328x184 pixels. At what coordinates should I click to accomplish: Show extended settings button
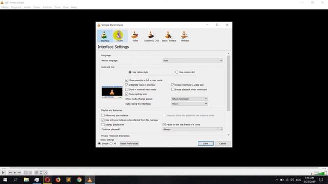point(30,173)
